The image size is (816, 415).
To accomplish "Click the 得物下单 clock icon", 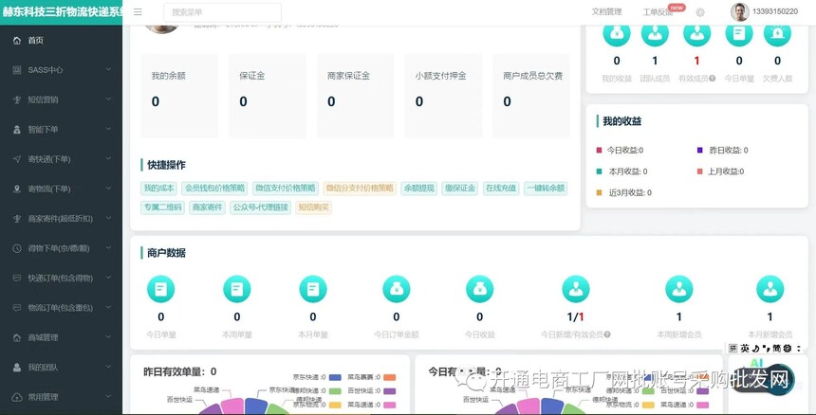I will tap(17, 248).
